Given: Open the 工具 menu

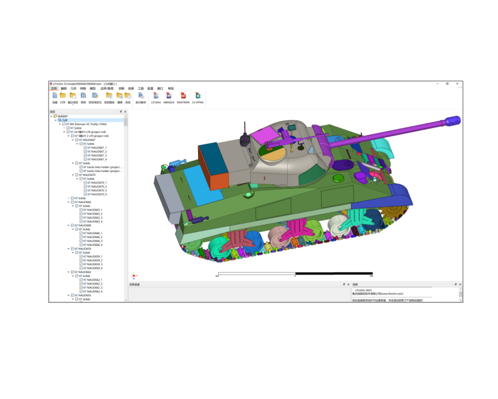Looking at the screenshot, I should (x=141, y=89).
